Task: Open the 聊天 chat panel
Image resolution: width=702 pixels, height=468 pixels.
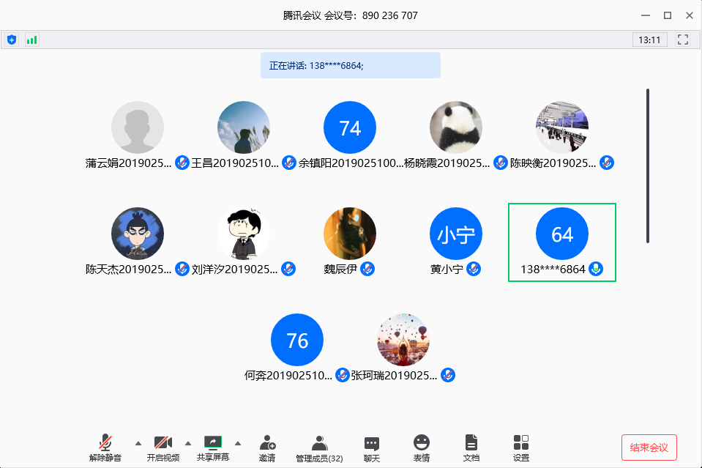Action: (x=372, y=447)
